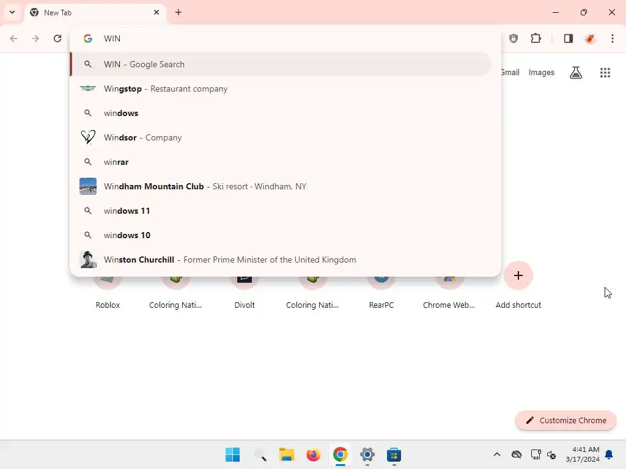Open the Chrome profile avatar
Screen dimensions: 626x469
coord(590,38)
